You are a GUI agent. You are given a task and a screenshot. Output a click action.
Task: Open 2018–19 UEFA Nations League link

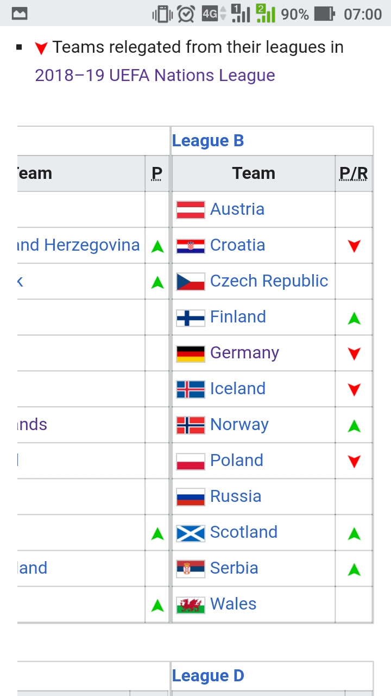[155, 75]
